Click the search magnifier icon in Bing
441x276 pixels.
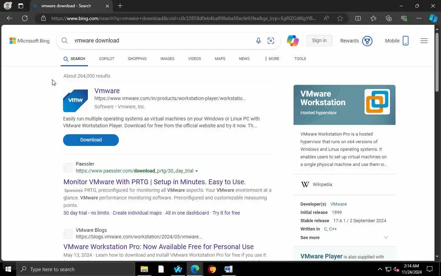(x=65, y=41)
